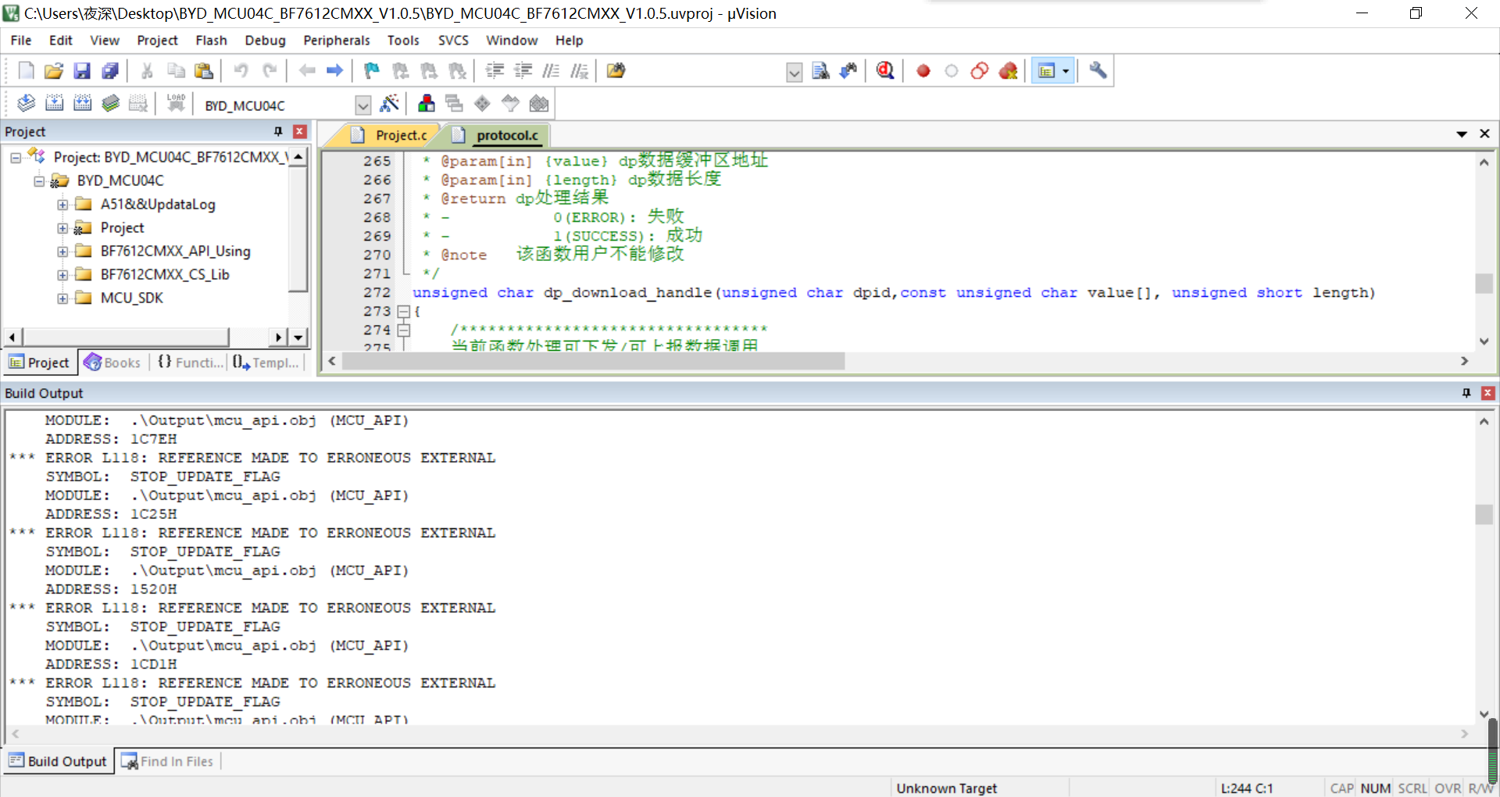Screen dimensions: 1500x797
Task: Open the find text combo dropdown
Action: tap(794, 73)
